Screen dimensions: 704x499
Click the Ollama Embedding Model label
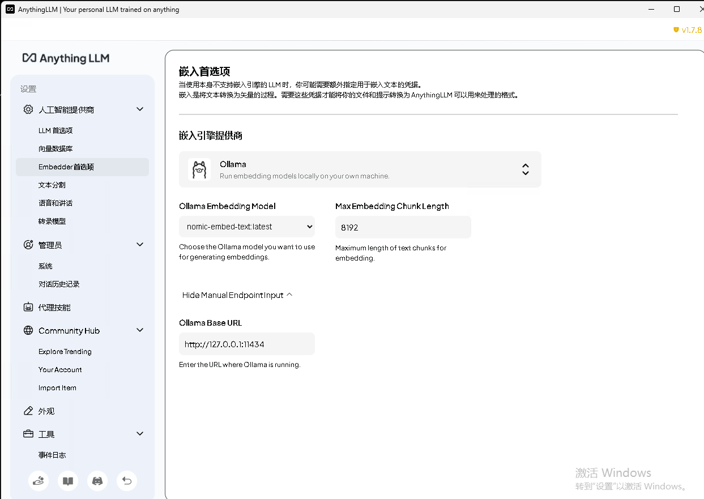[x=227, y=206]
